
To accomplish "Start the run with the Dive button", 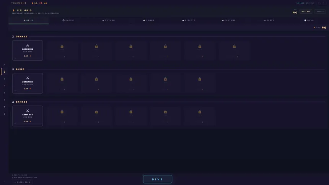I will (x=158, y=179).
